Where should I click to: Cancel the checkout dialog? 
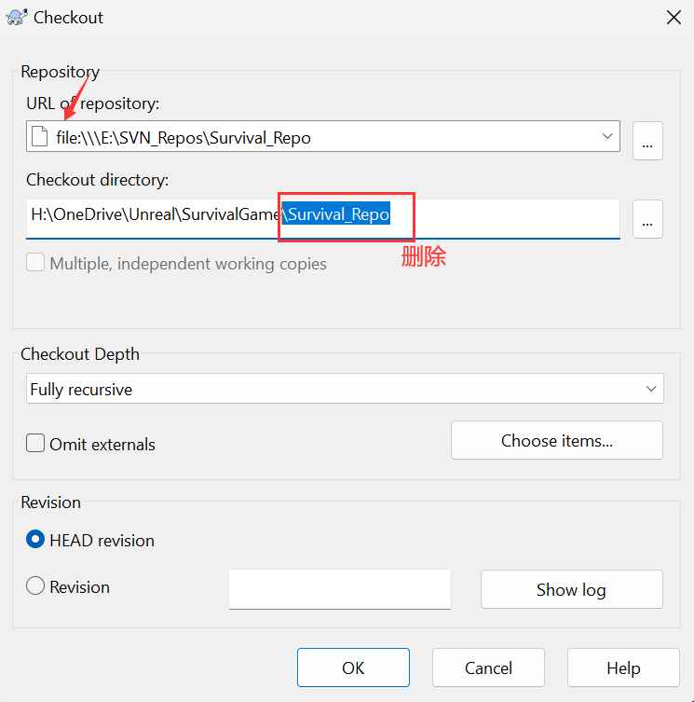tap(488, 668)
